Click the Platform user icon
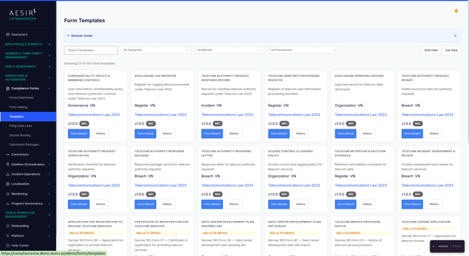The width and height of the screenshot is (469, 256). pyautogui.click(x=8, y=235)
